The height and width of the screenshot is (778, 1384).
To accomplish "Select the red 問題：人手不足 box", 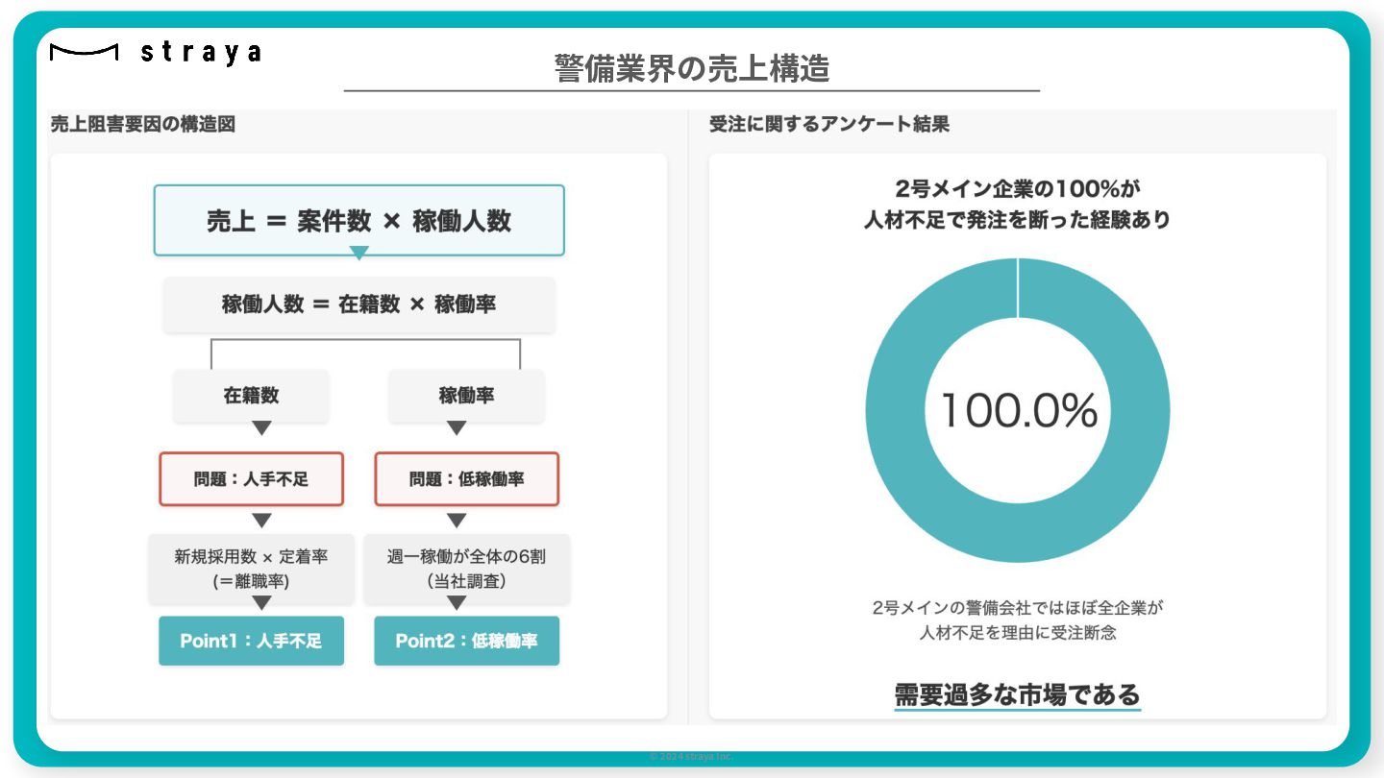I will (251, 478).
